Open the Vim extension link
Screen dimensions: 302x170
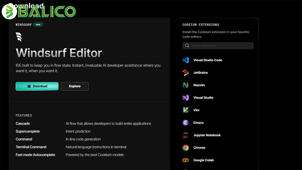click(x=196, y=110)
